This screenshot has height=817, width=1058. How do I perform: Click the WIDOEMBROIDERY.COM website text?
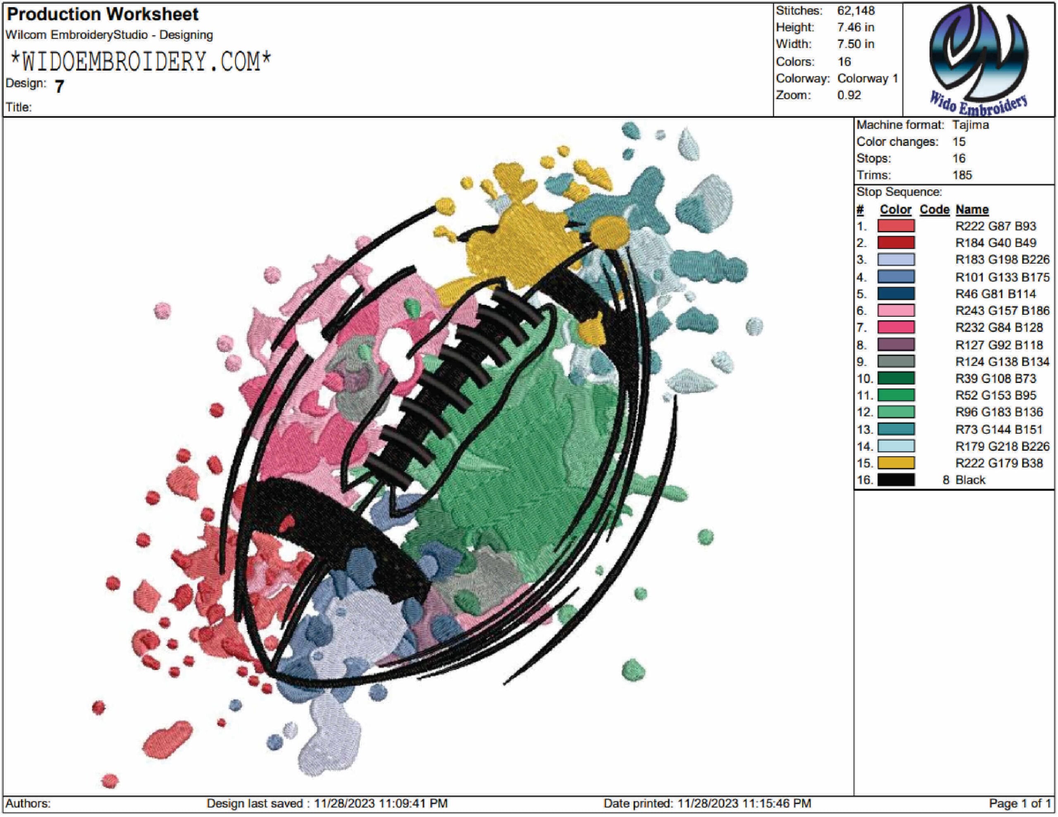(x=141, y=62)
